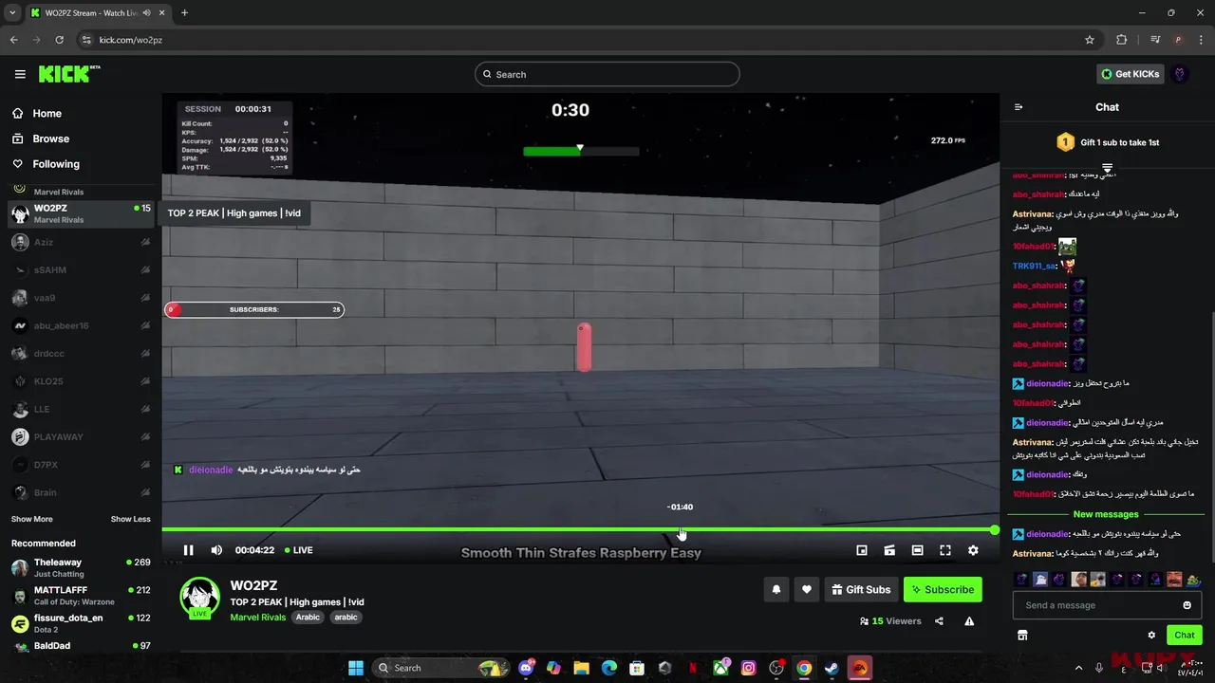The image size is (1215, 683).
Task: Bookmark page with star icon
Action: tap(1090, 40)
